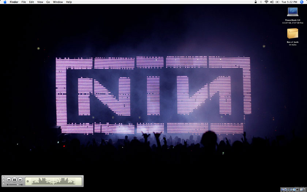Open the Bluetooth status menu
This screenshot has height=192, width=307.
coord(261,2)
